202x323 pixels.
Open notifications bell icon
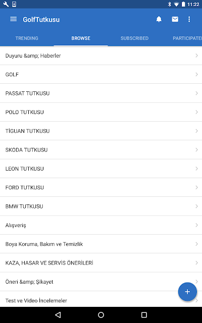(x=159, y=19)
